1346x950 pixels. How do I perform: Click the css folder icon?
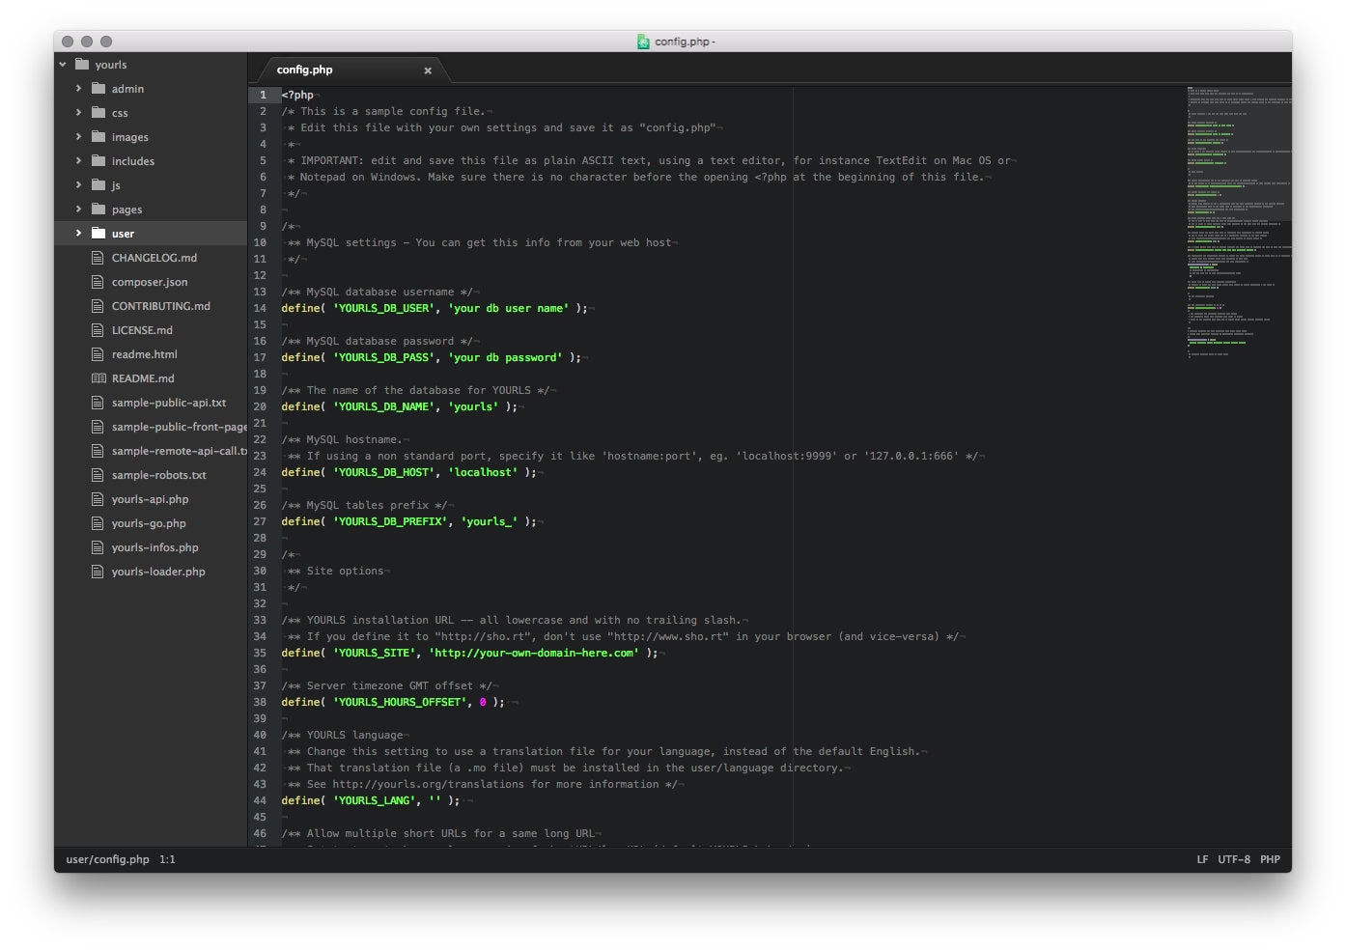click(x=98, y=113)
